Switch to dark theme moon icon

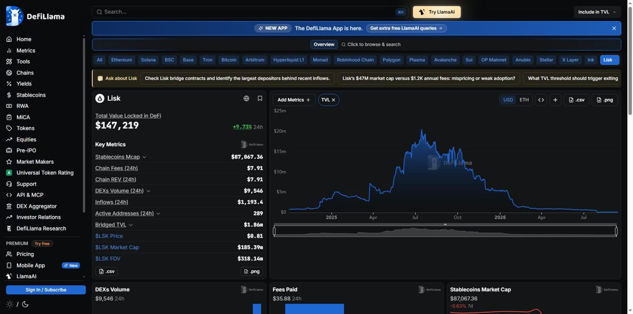click(25, 305)
